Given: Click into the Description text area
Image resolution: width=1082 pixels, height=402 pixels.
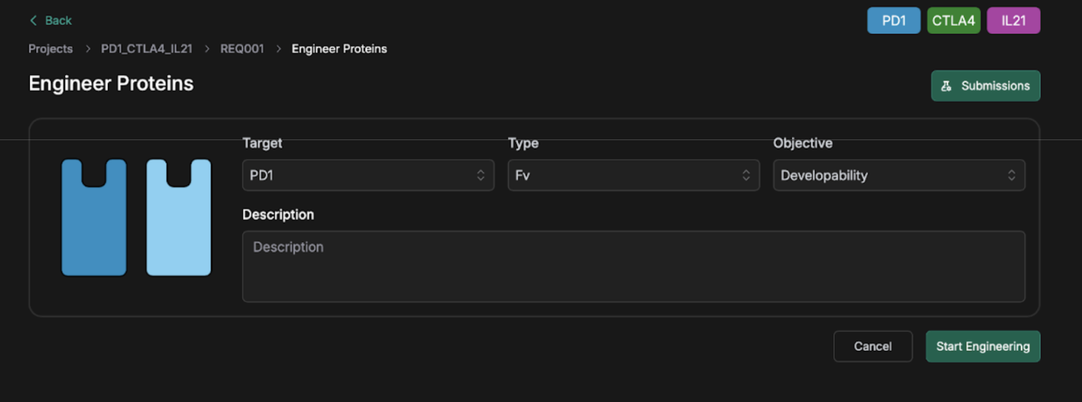Looking at the screenshot, I should tap(633, 266).
